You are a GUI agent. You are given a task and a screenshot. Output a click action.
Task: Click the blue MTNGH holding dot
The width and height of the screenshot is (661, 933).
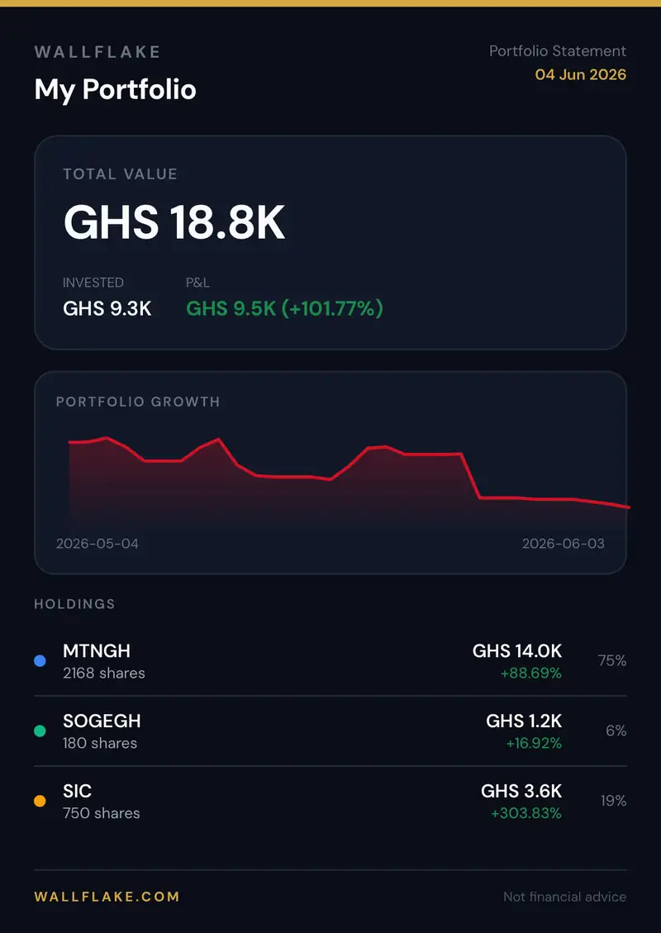tap(40, 661)
